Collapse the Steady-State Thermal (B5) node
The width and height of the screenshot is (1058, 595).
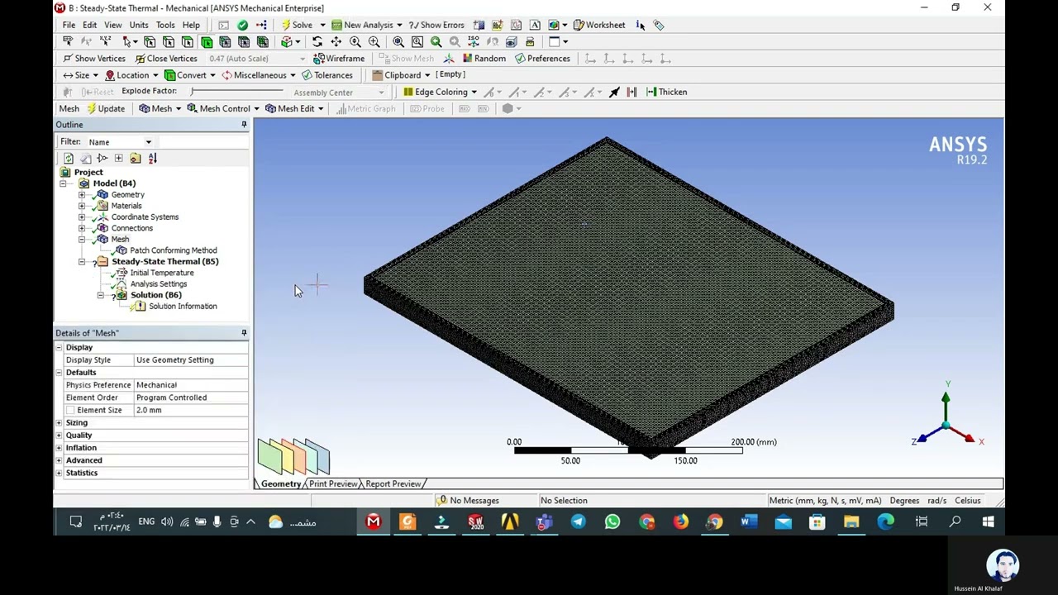[x=82, y=262]
